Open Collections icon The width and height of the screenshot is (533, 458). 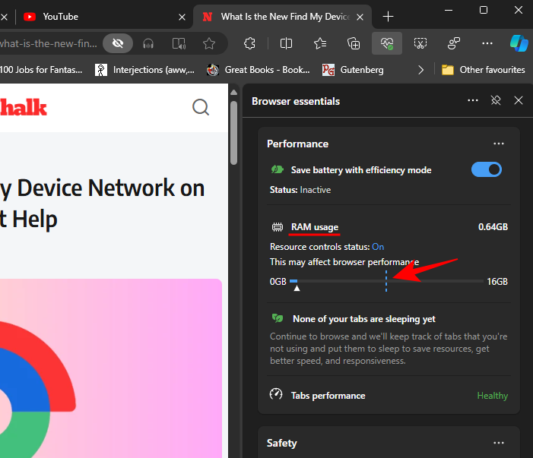point(354,43)
